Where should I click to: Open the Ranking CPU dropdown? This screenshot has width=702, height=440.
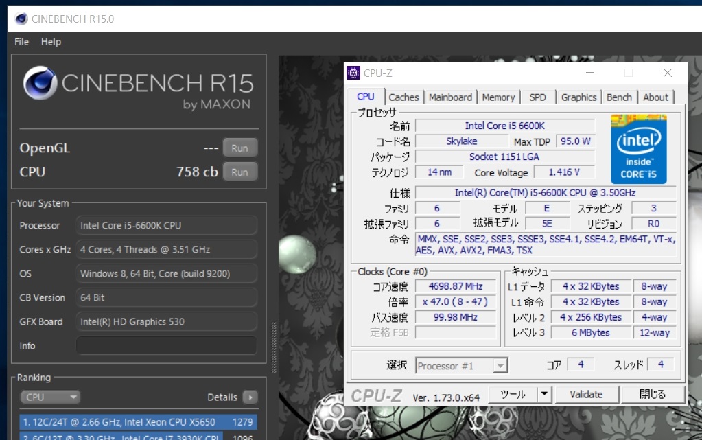click(x=50, y=397)
